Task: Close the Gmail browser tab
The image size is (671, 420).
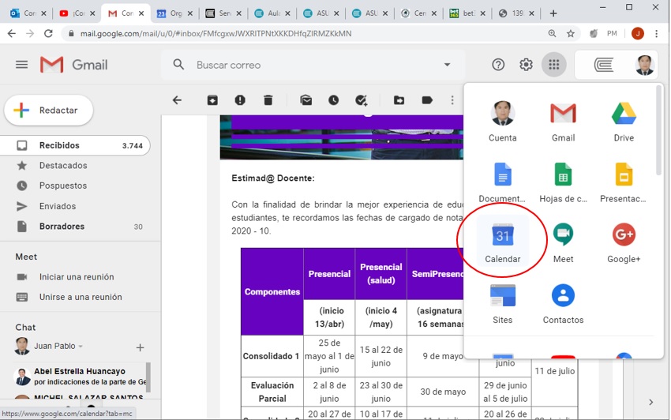Action: coord(141,13)
